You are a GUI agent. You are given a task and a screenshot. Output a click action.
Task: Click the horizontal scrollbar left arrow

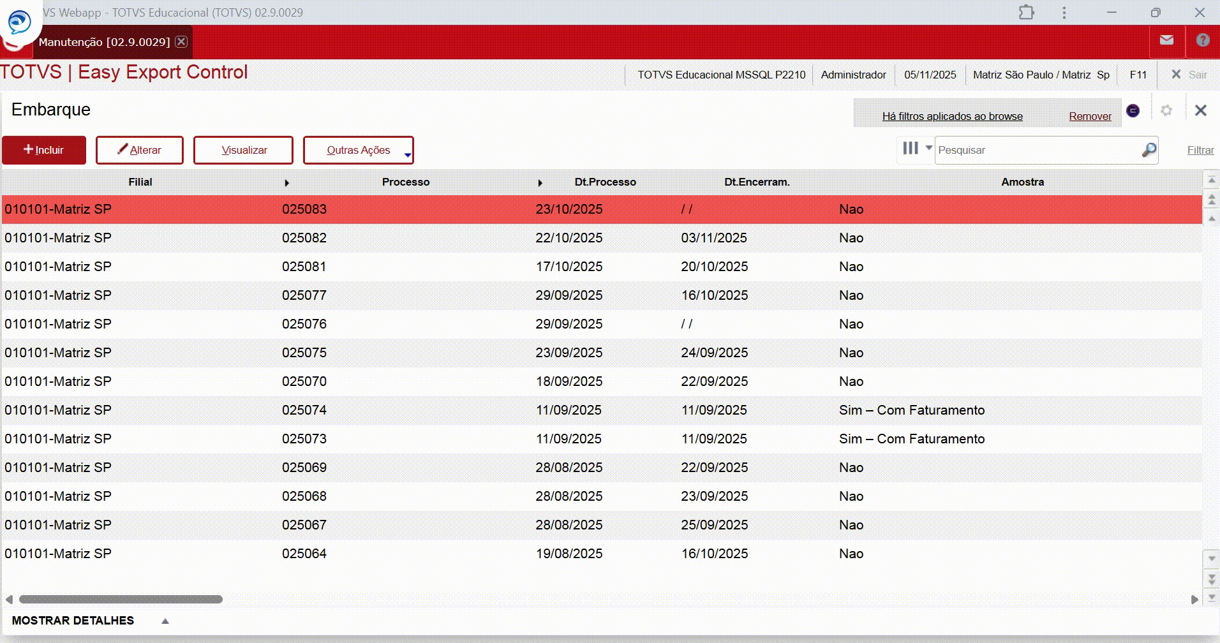[x=9, y=600]
